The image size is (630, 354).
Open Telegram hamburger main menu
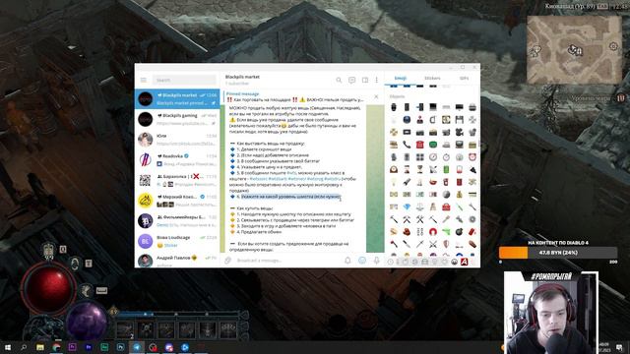tap(144, 80)
